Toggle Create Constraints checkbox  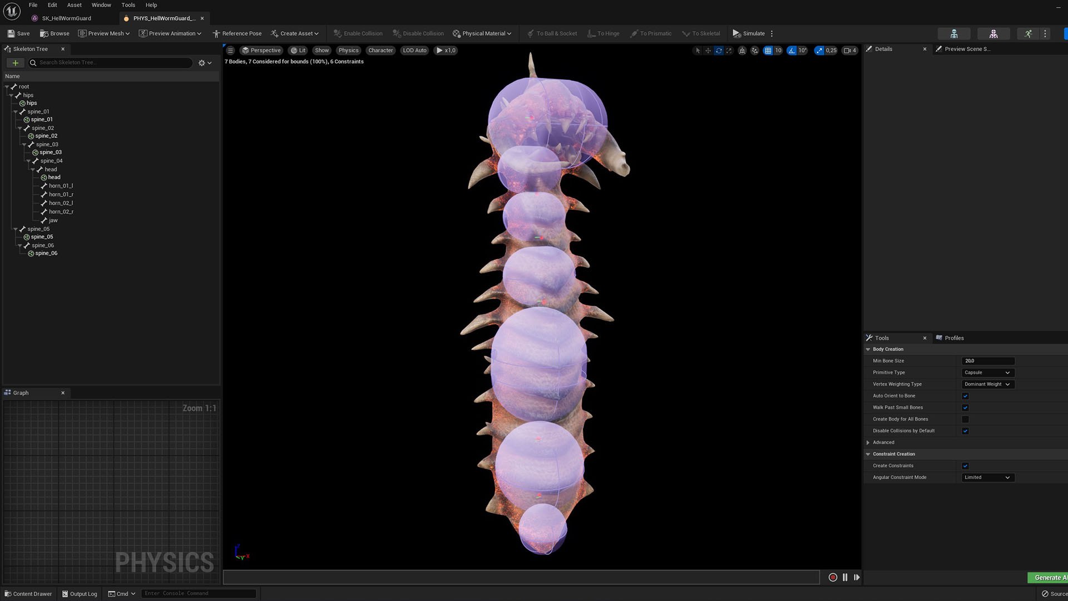coord(965,466)
